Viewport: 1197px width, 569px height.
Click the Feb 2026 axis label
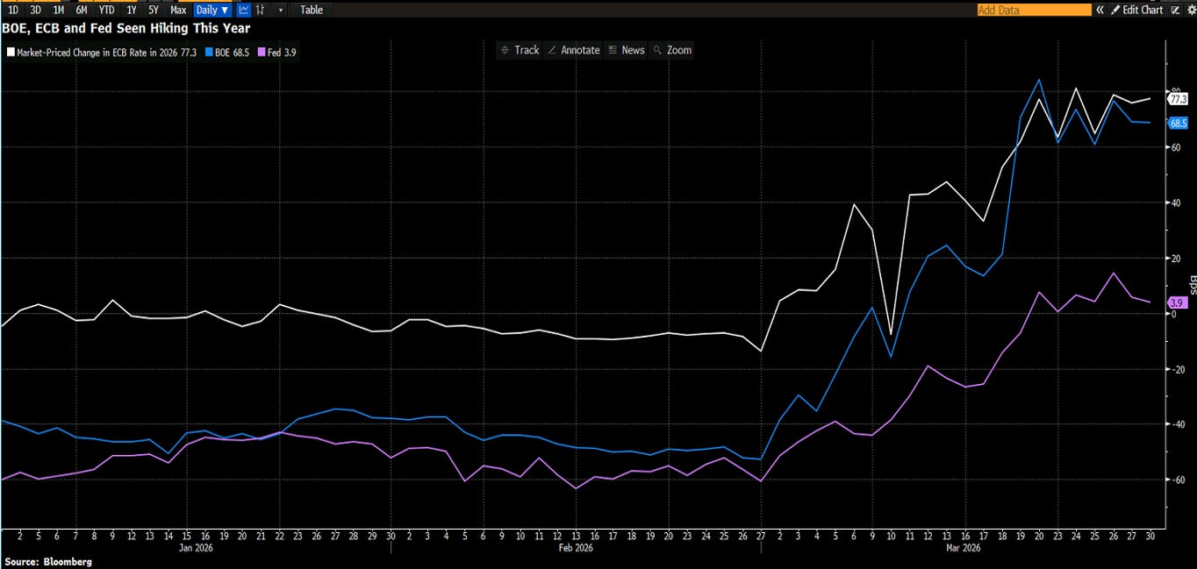pos(576,548)
